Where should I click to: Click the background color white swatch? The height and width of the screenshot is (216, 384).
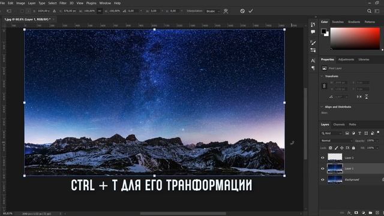click(x=328, y=35)
